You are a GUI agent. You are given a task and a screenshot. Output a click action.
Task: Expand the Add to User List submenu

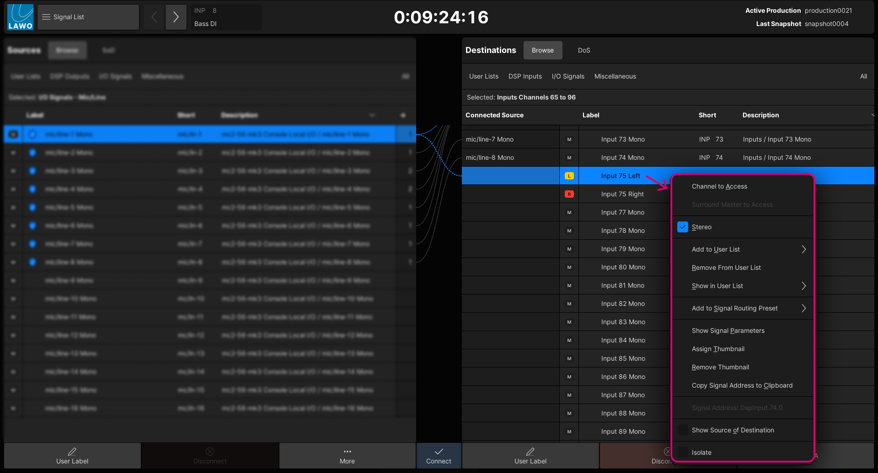point(803,249)
